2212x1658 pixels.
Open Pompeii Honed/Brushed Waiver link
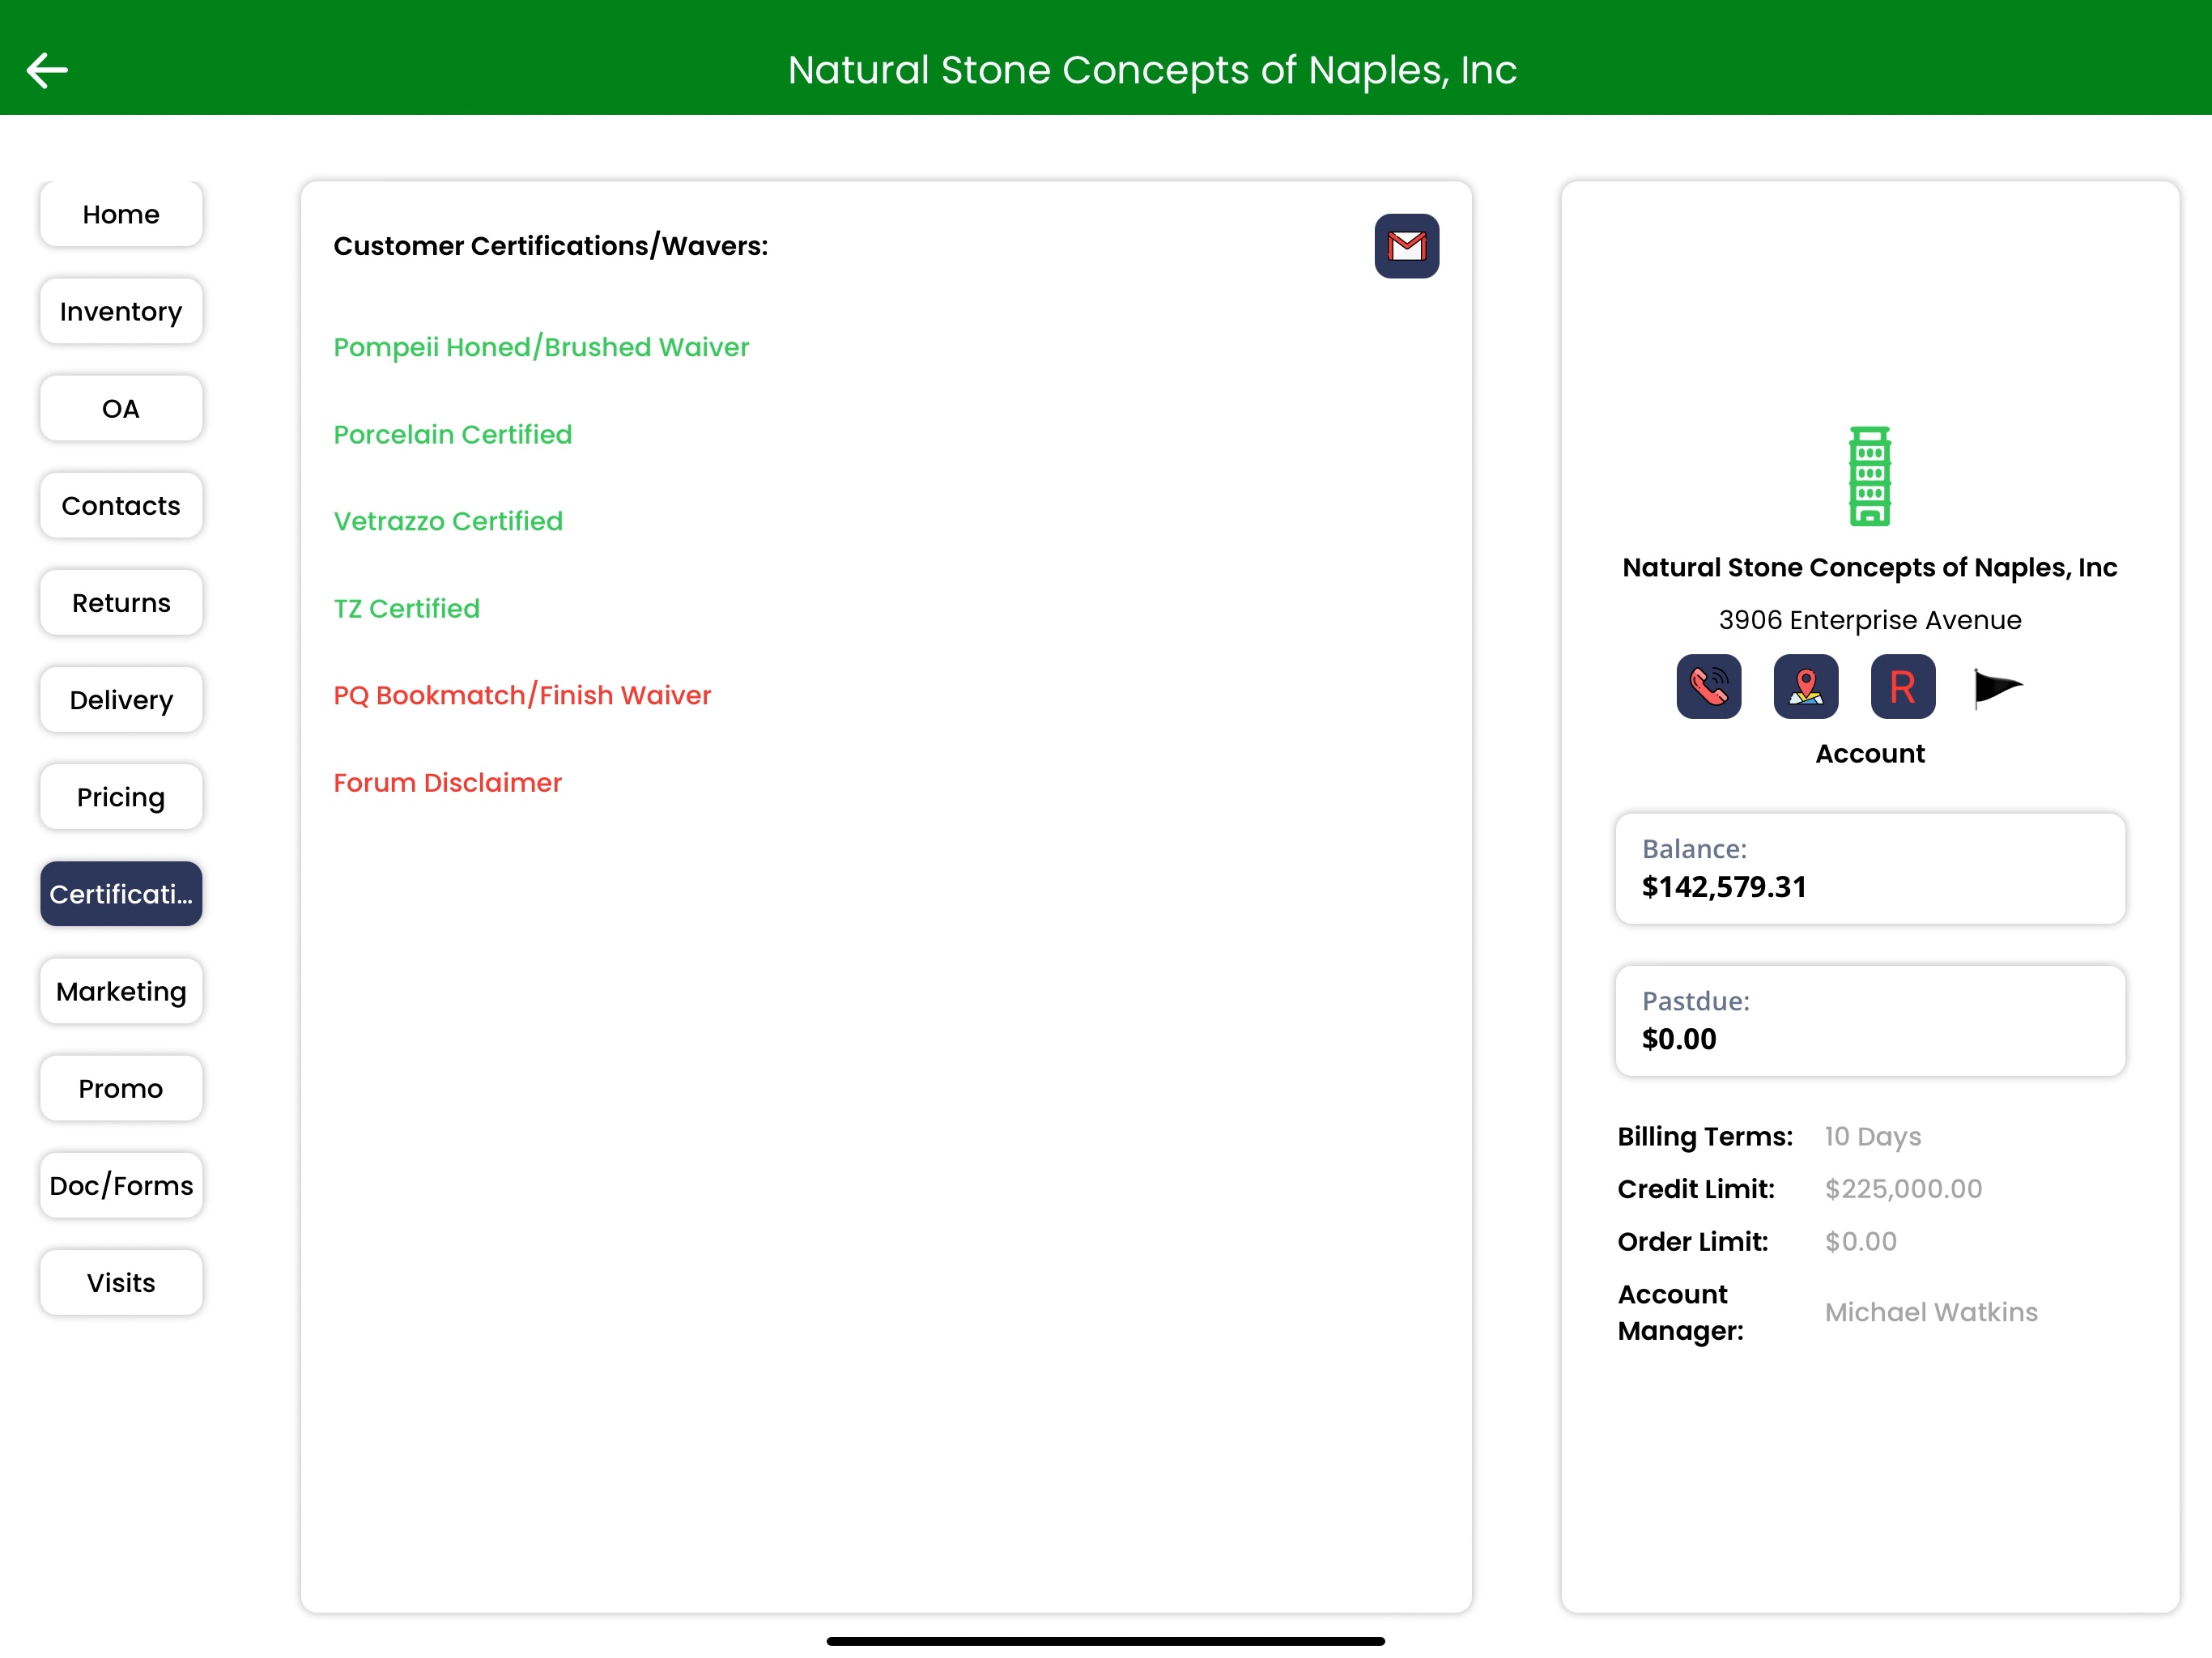pyautogui.click(x=541, y=347)
